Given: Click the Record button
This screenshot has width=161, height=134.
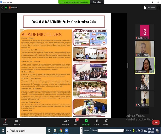Looking at the screenshot, I should 97,122.
